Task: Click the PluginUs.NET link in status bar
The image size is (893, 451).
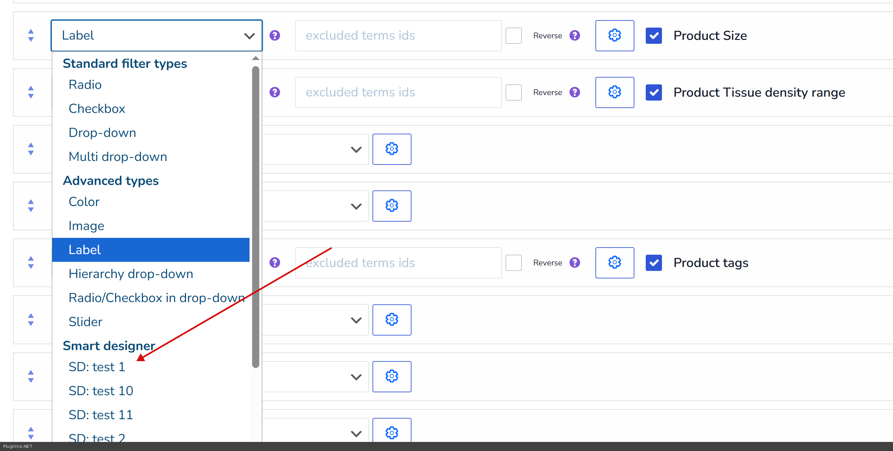Action: pyautogui.click(x=18, y=446)
